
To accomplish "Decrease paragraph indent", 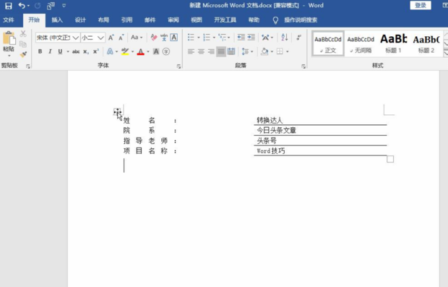I will pyautogui.click(x=241, y=38).
